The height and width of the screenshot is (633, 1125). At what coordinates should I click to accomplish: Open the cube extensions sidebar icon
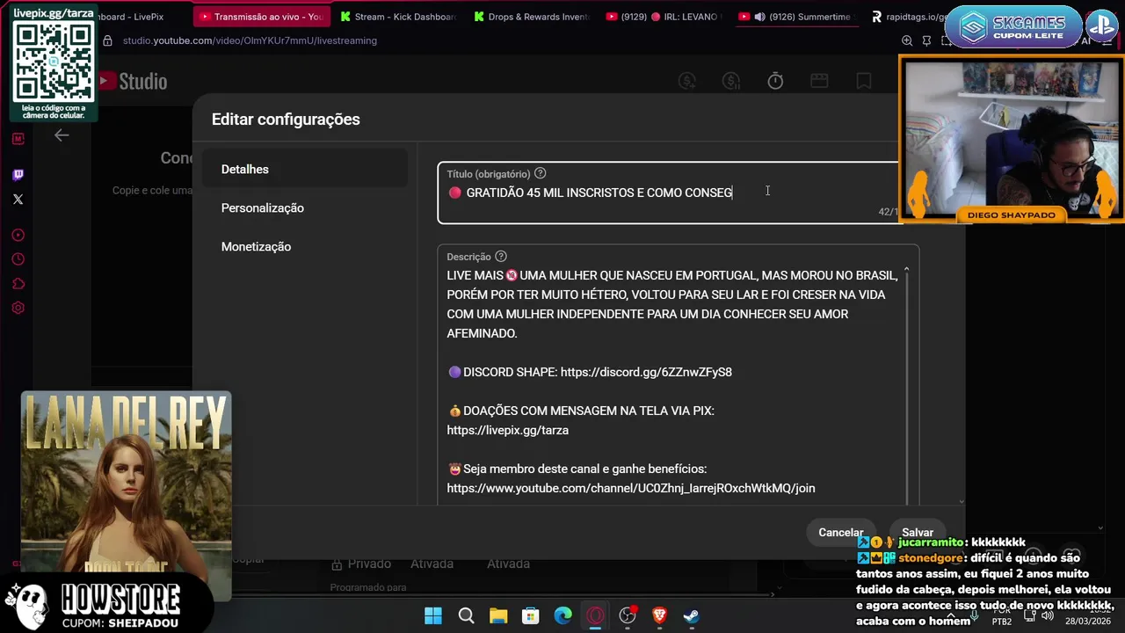(x=18, y=284)
